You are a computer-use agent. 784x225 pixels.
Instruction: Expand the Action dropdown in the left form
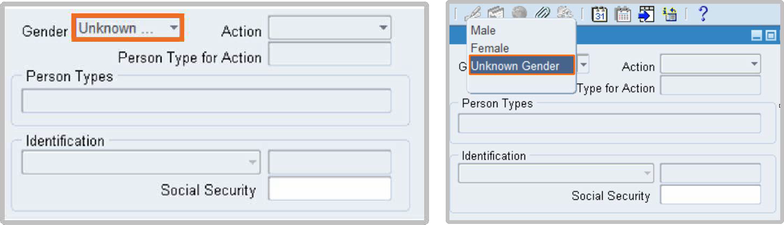tap(330, 27)
